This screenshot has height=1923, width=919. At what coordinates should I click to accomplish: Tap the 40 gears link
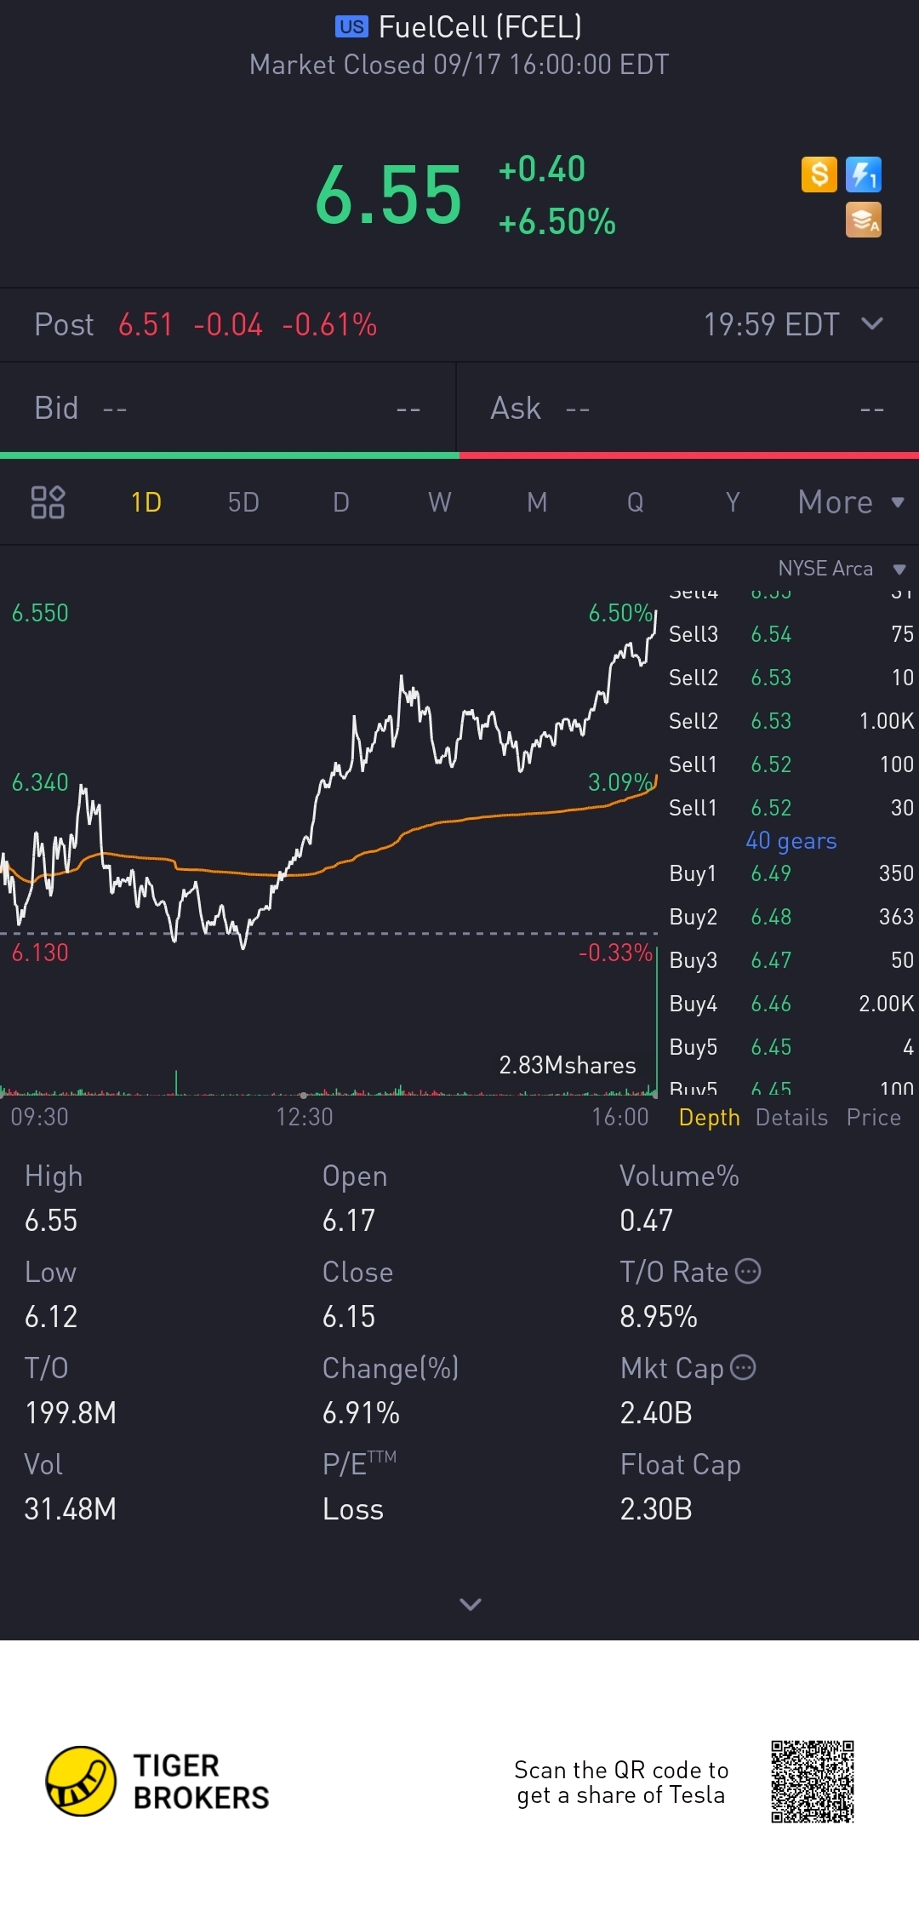coord(791,841)
